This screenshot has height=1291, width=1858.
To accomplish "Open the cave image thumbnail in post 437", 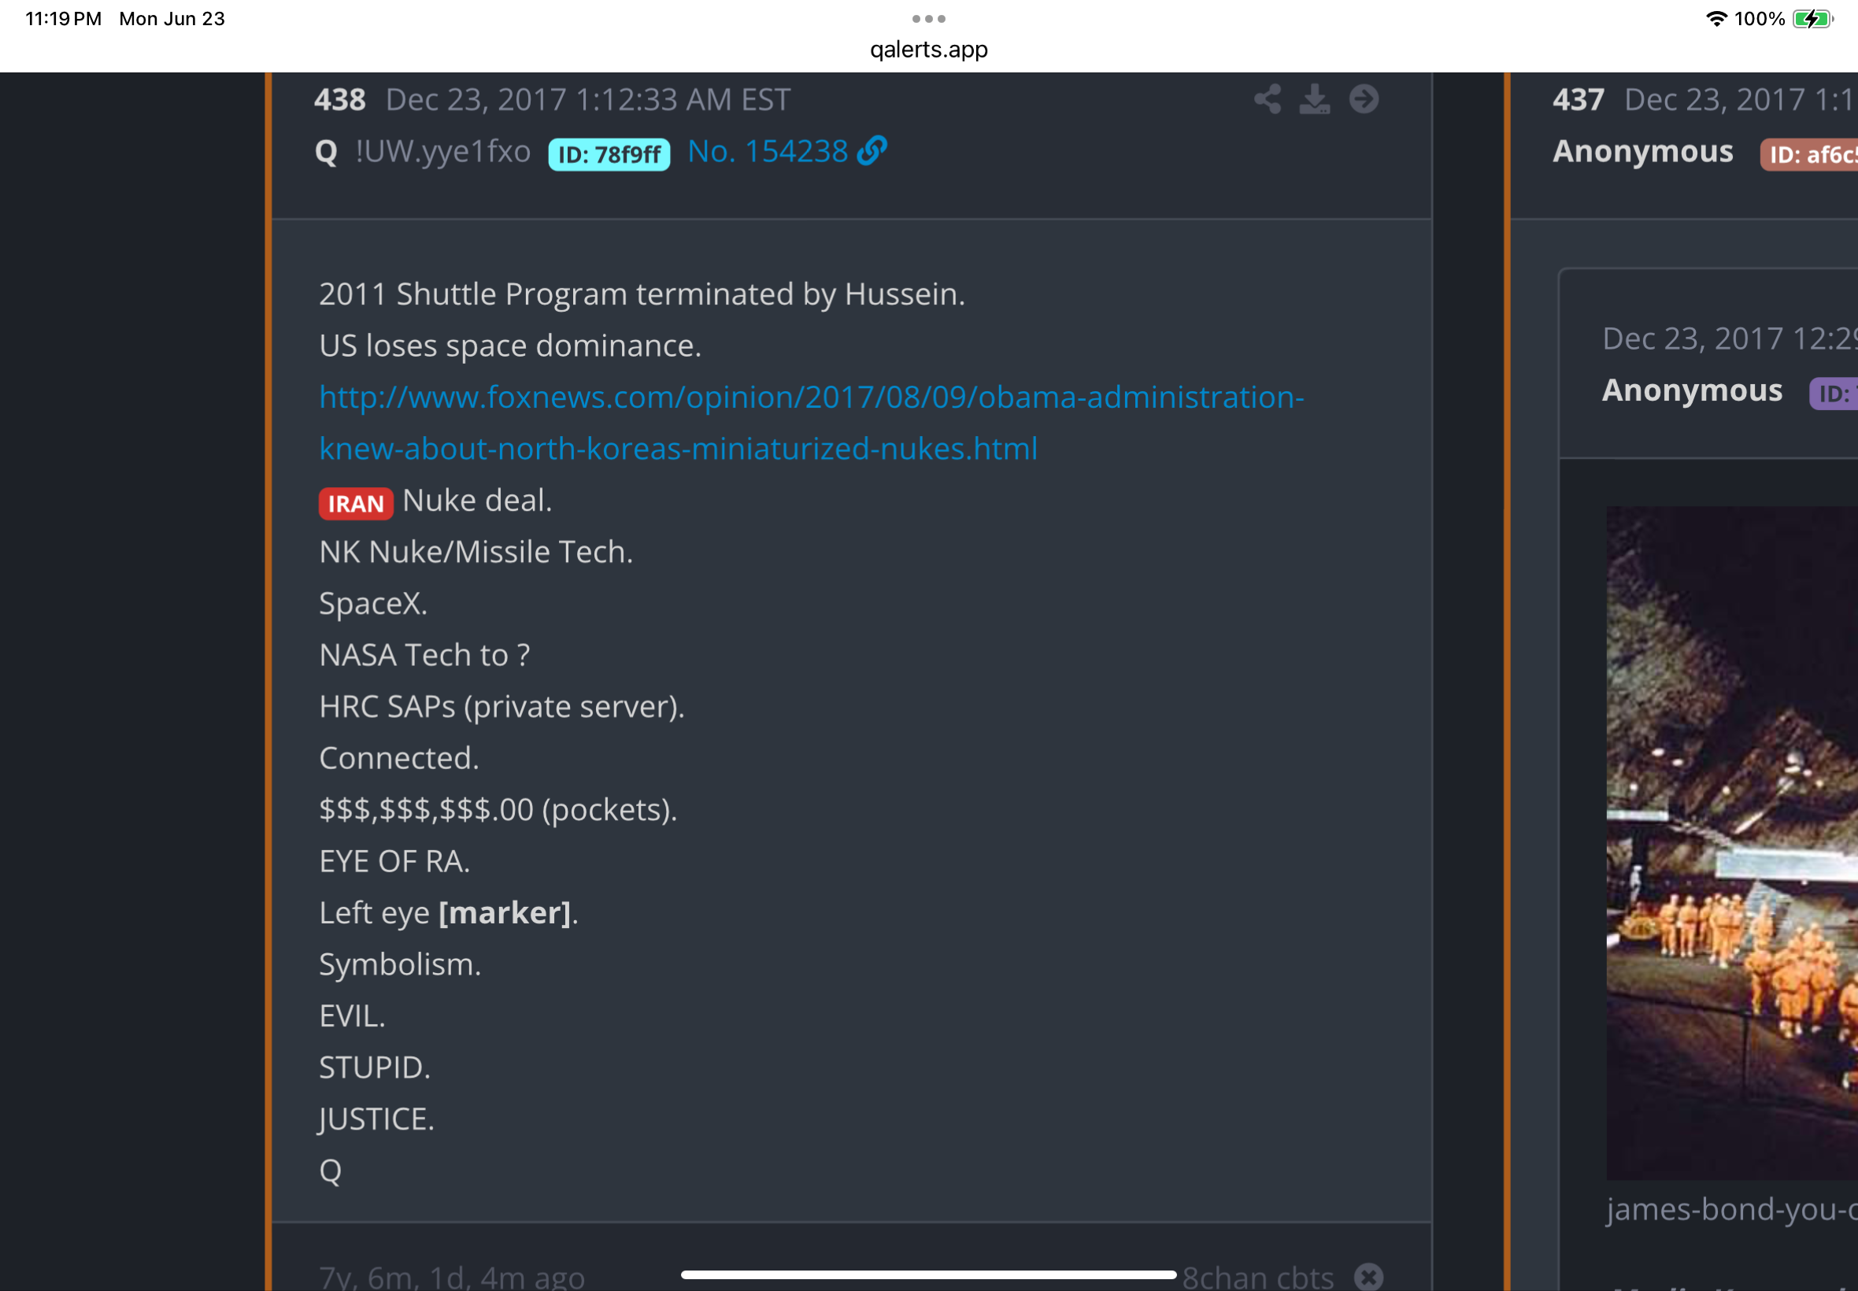I will tap(1732, 843).
